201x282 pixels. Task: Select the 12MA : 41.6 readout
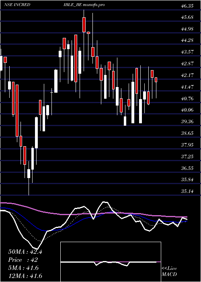pos(25,276)
